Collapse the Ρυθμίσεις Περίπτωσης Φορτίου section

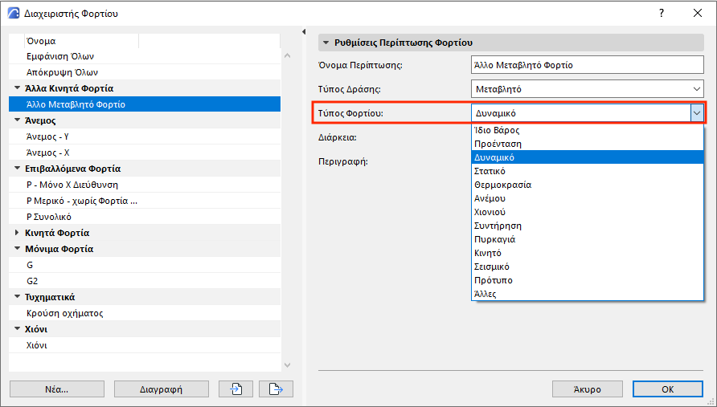[326, 42]
